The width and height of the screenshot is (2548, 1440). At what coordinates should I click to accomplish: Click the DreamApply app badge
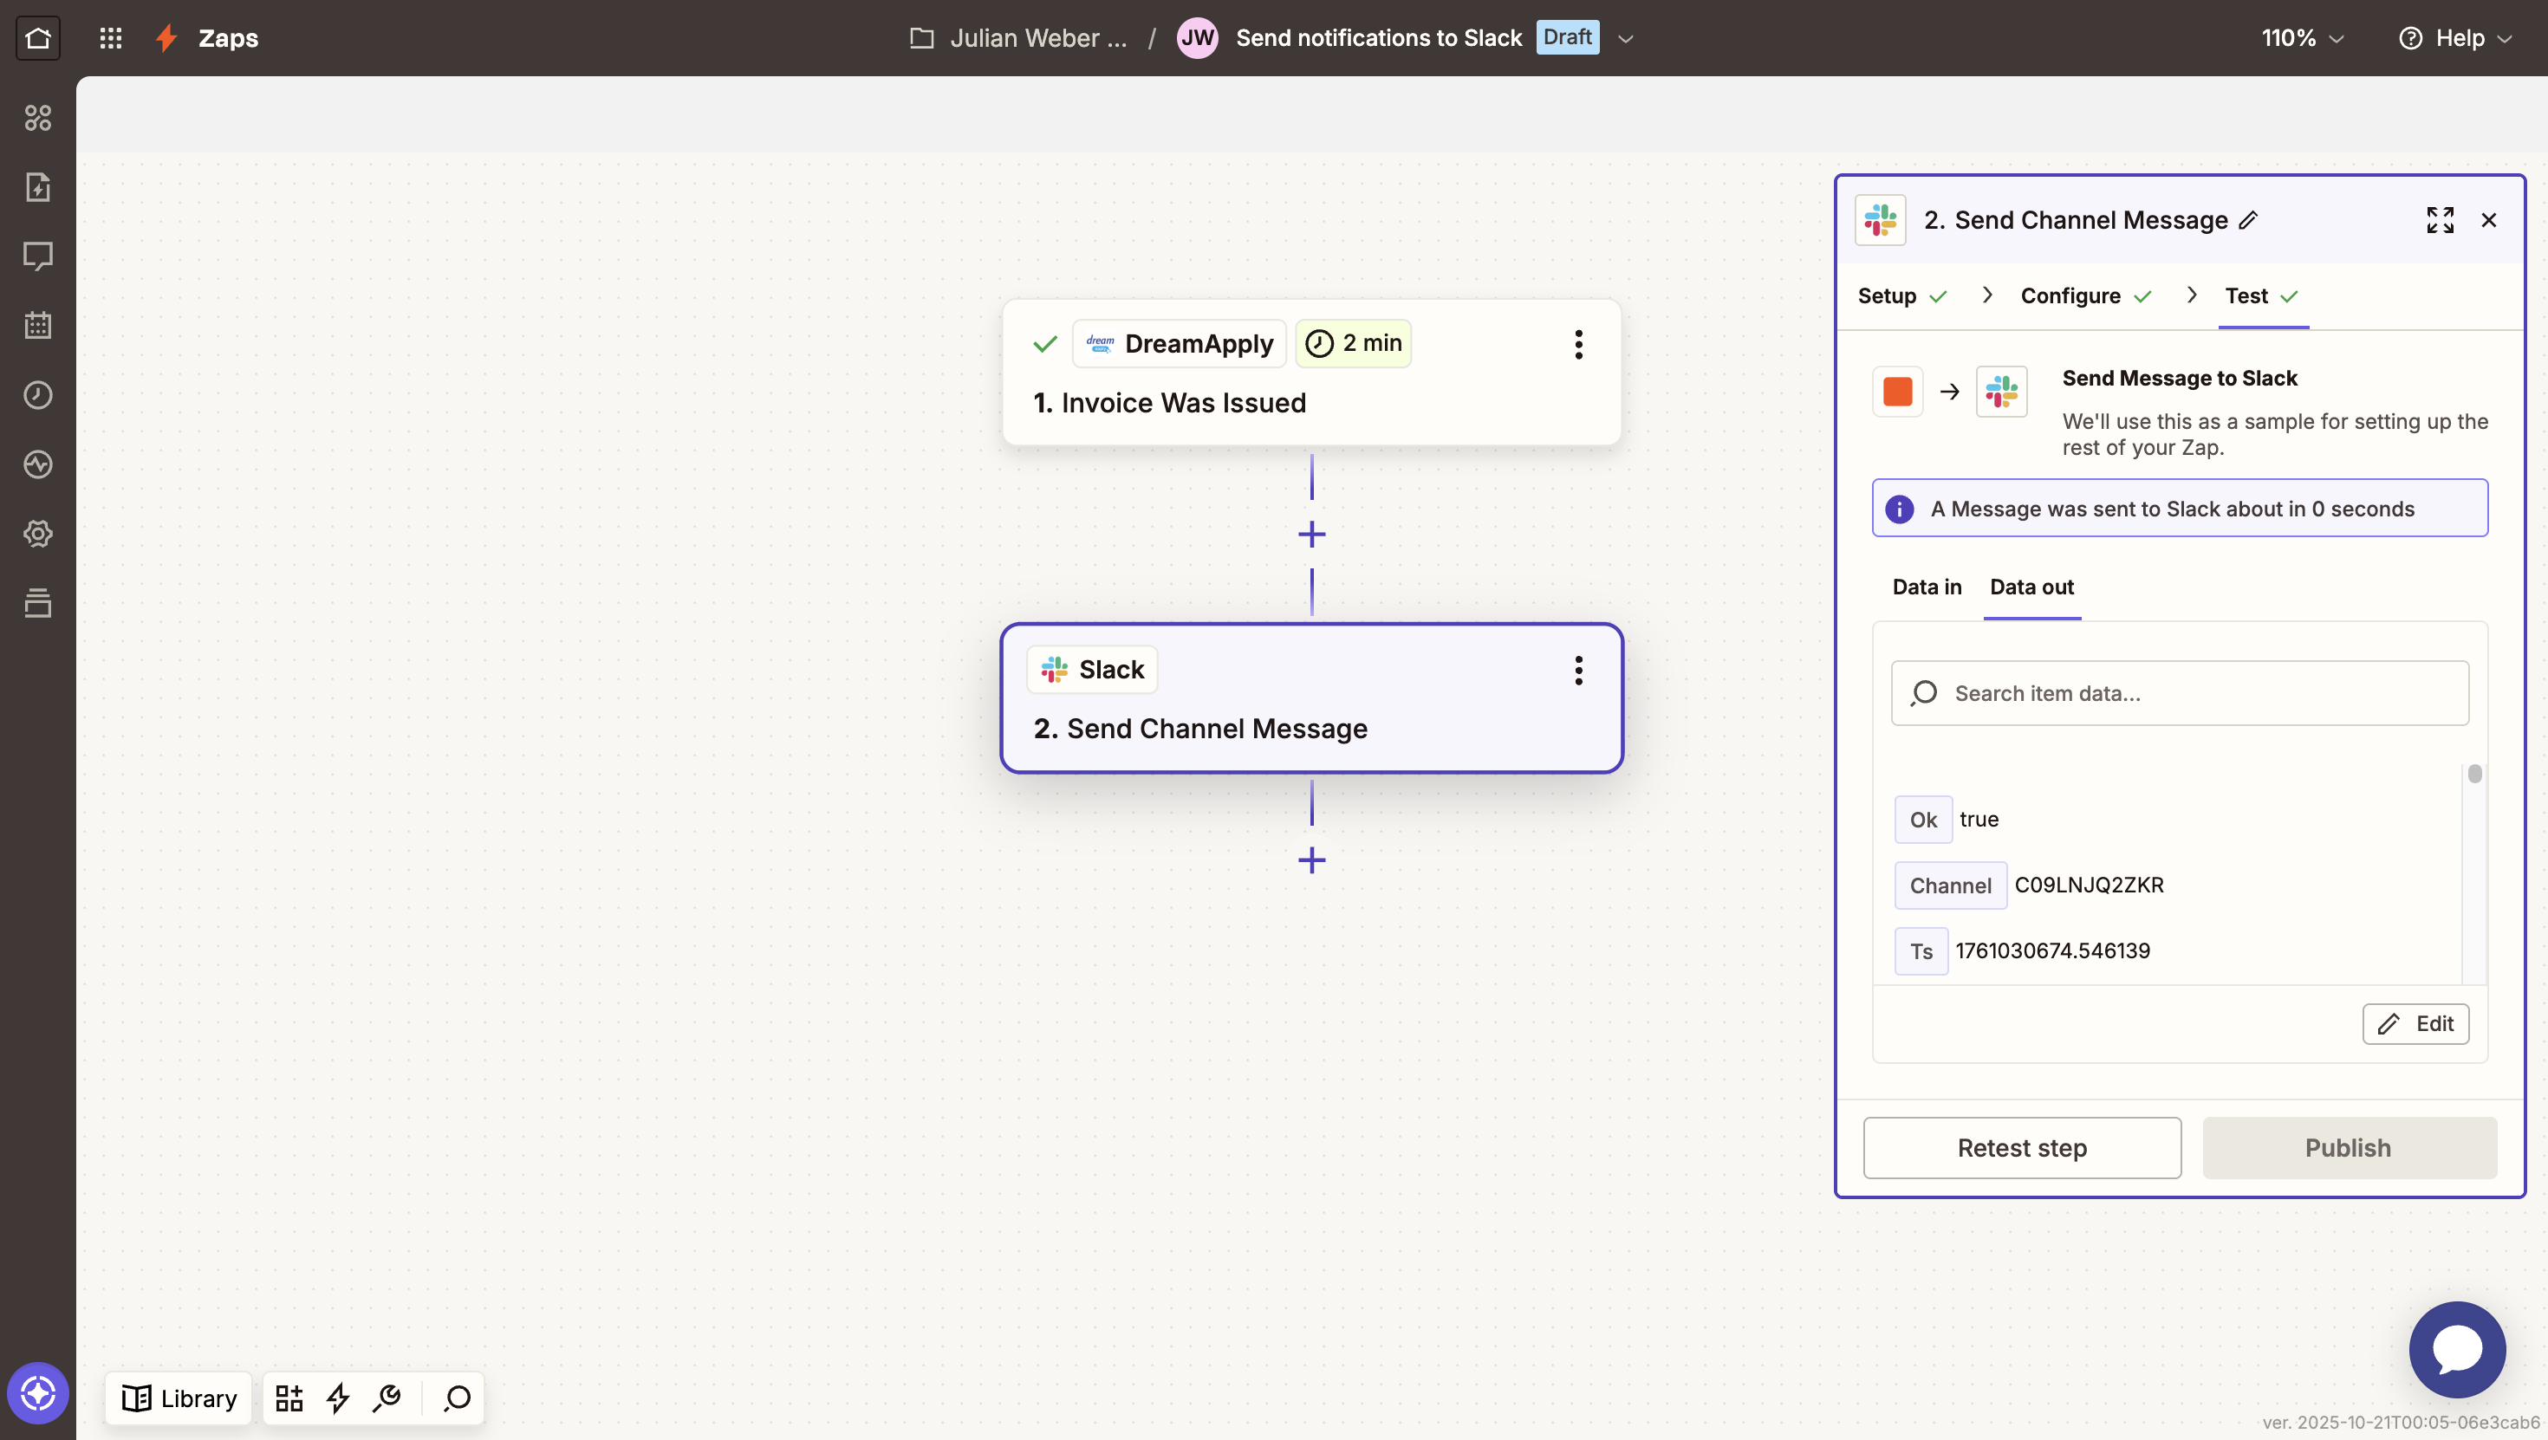1179,343
